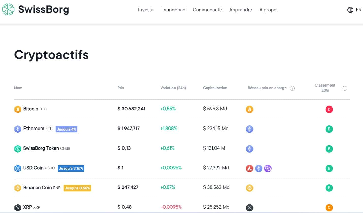Open the À propos menu
363x213 pixels.
[x=269, y=10]
